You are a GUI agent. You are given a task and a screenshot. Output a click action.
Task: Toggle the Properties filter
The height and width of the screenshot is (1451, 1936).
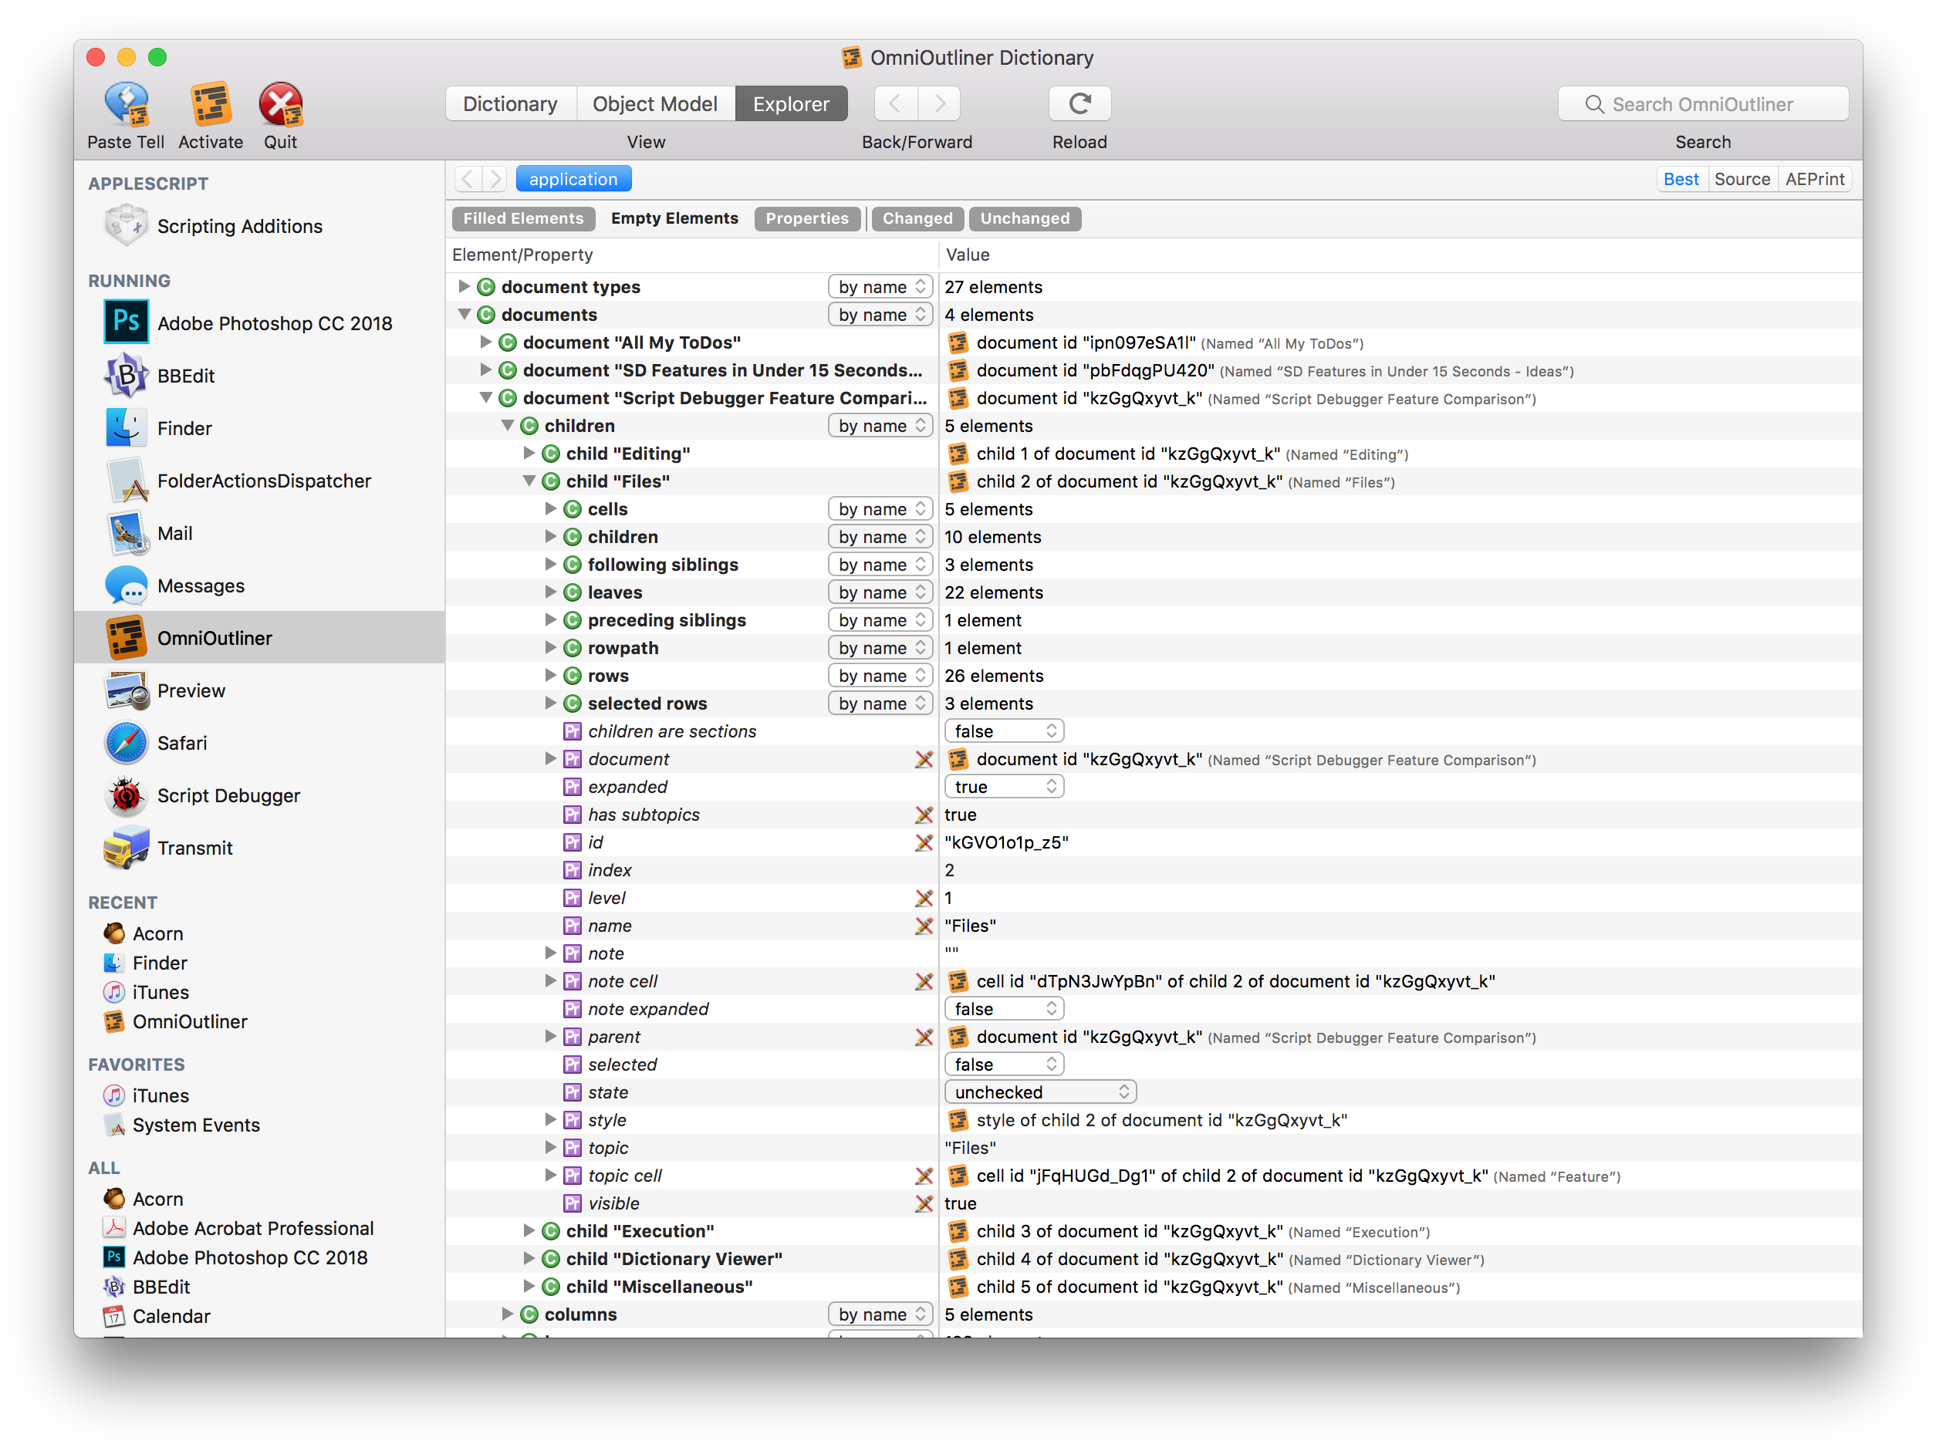[x=807, y=218]
